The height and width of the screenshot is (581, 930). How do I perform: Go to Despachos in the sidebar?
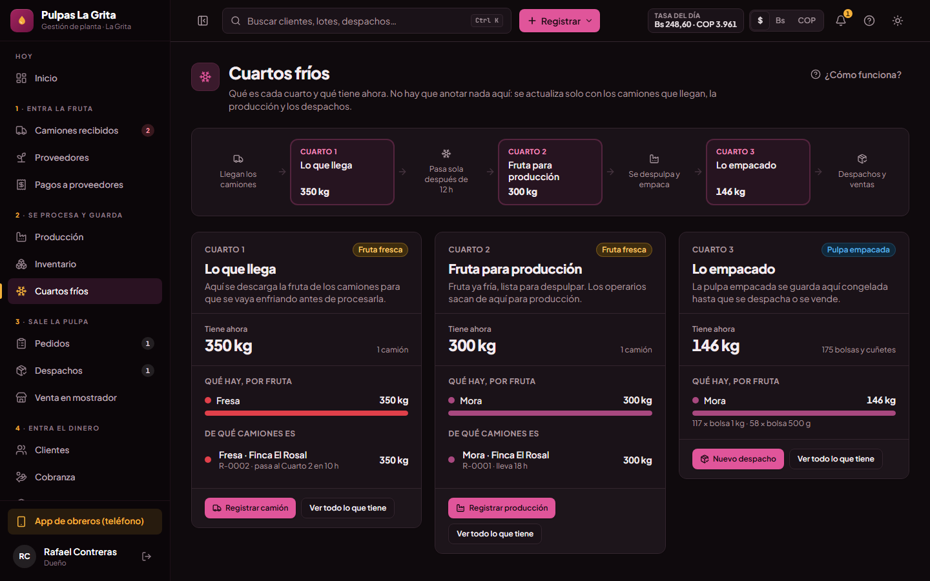[x=85, y=371]
